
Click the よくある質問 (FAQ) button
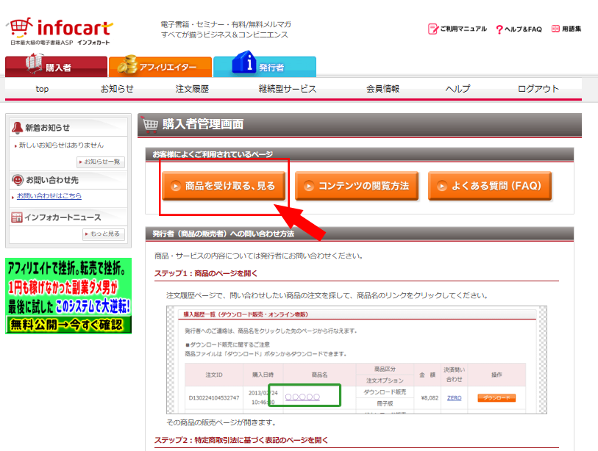pos(490,186)
